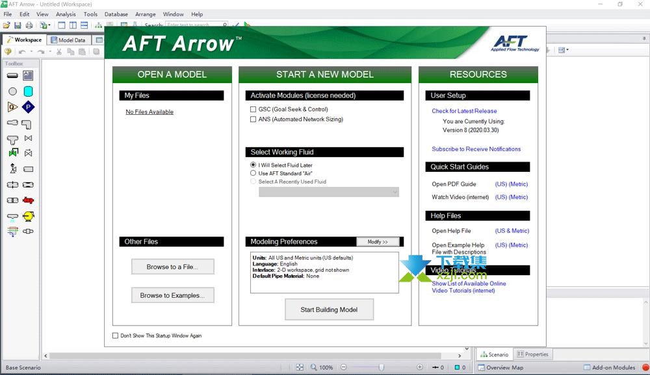Pick the Tee junction icon
This screenshot has width=650, height=375.
(12, 139)
